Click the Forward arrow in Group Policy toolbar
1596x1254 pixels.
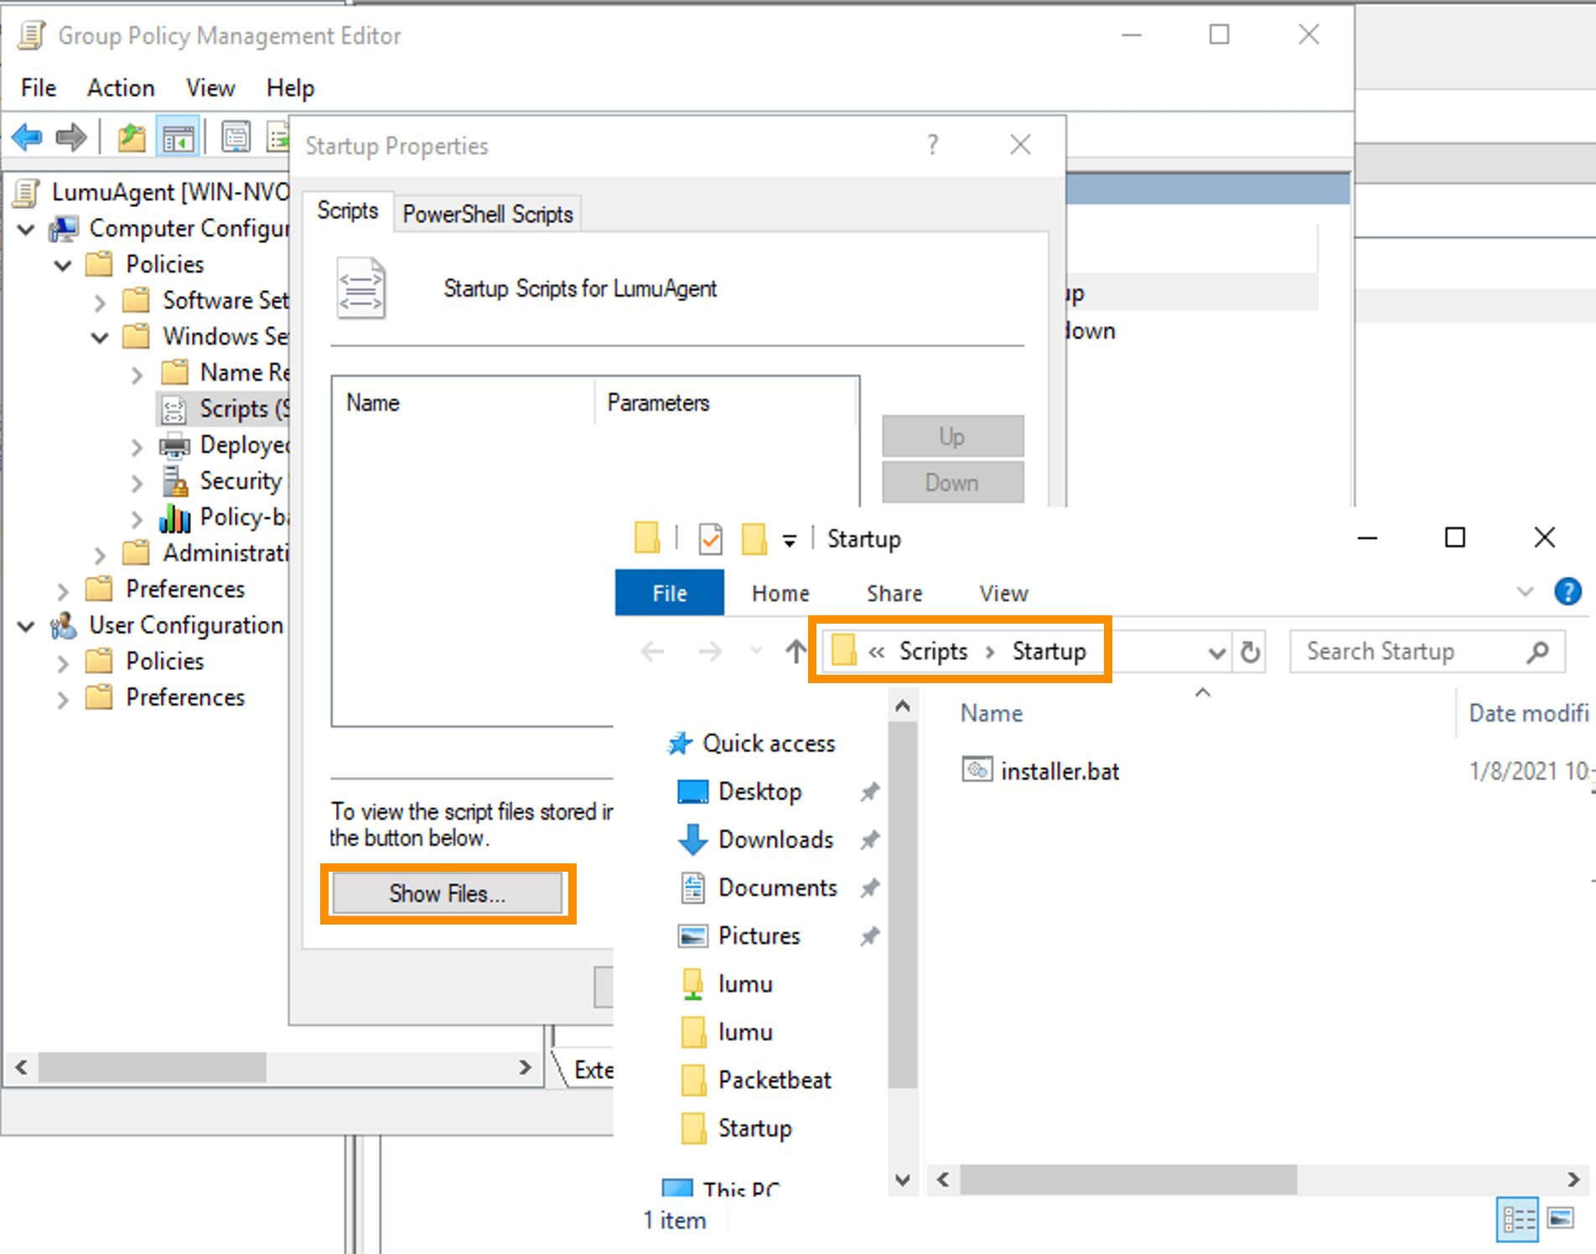coord(71,136)
